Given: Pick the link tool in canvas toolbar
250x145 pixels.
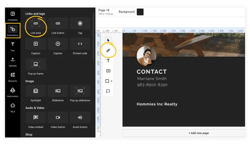Looking at the screenshot, I should click(x=108, y=50).
